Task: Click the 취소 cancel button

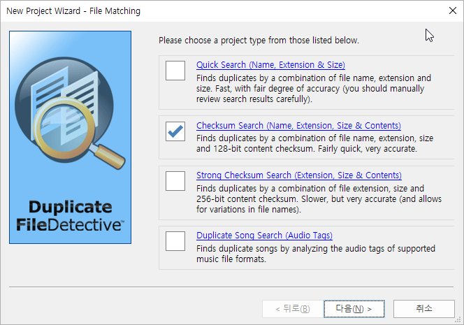Action: pyautogui.click(x=423, y=309)
